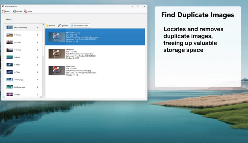
Task: Select the Mario2.jpeg duplicate entry thumbnail
Action: point(57,71)
